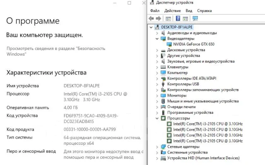The height and width of the screenshot is (165, 265).
Task: Click the speaker icon of Аудиовходы и аудиовыходы
Action: click(163, 33)
